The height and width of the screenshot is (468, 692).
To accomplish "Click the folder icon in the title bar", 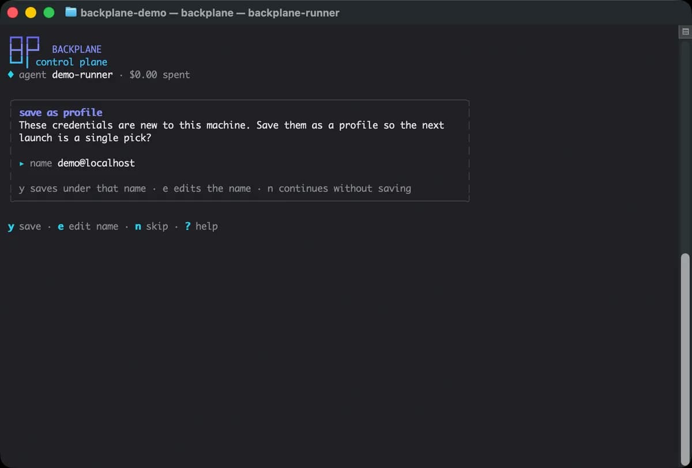I will pyautogui.click(x=71, y=12).
